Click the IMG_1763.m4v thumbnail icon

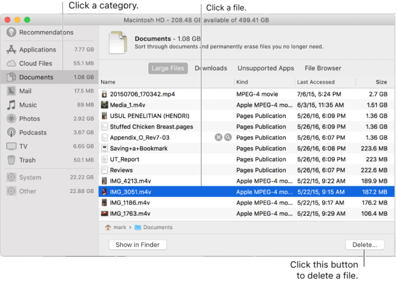pos(105,213)
